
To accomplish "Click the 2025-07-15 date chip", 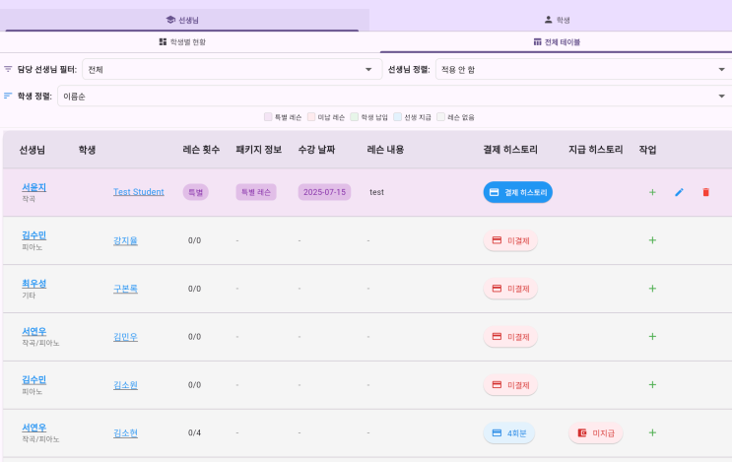I will coord(324,192).
